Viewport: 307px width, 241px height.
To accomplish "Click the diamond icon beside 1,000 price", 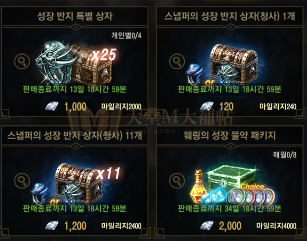I will pos(52,106).
